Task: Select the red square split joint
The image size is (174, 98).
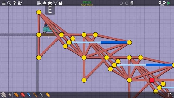Action: 152,80
